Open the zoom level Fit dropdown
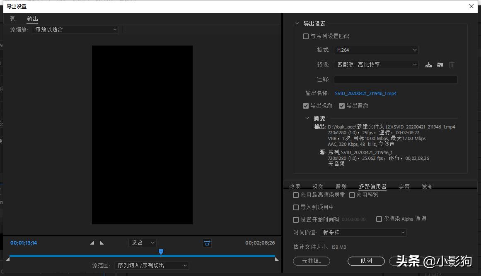Viewport: 481px width, 276px height. (143, 243)
